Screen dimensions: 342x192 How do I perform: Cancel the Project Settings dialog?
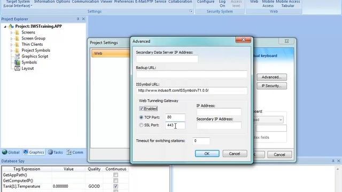pyautogui.click(x=279, y=155)
